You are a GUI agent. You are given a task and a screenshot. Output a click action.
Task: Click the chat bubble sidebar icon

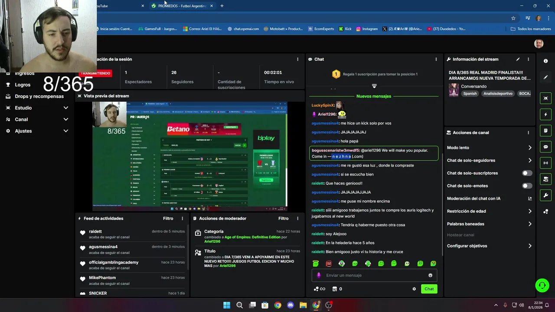(x=545, y=147)
